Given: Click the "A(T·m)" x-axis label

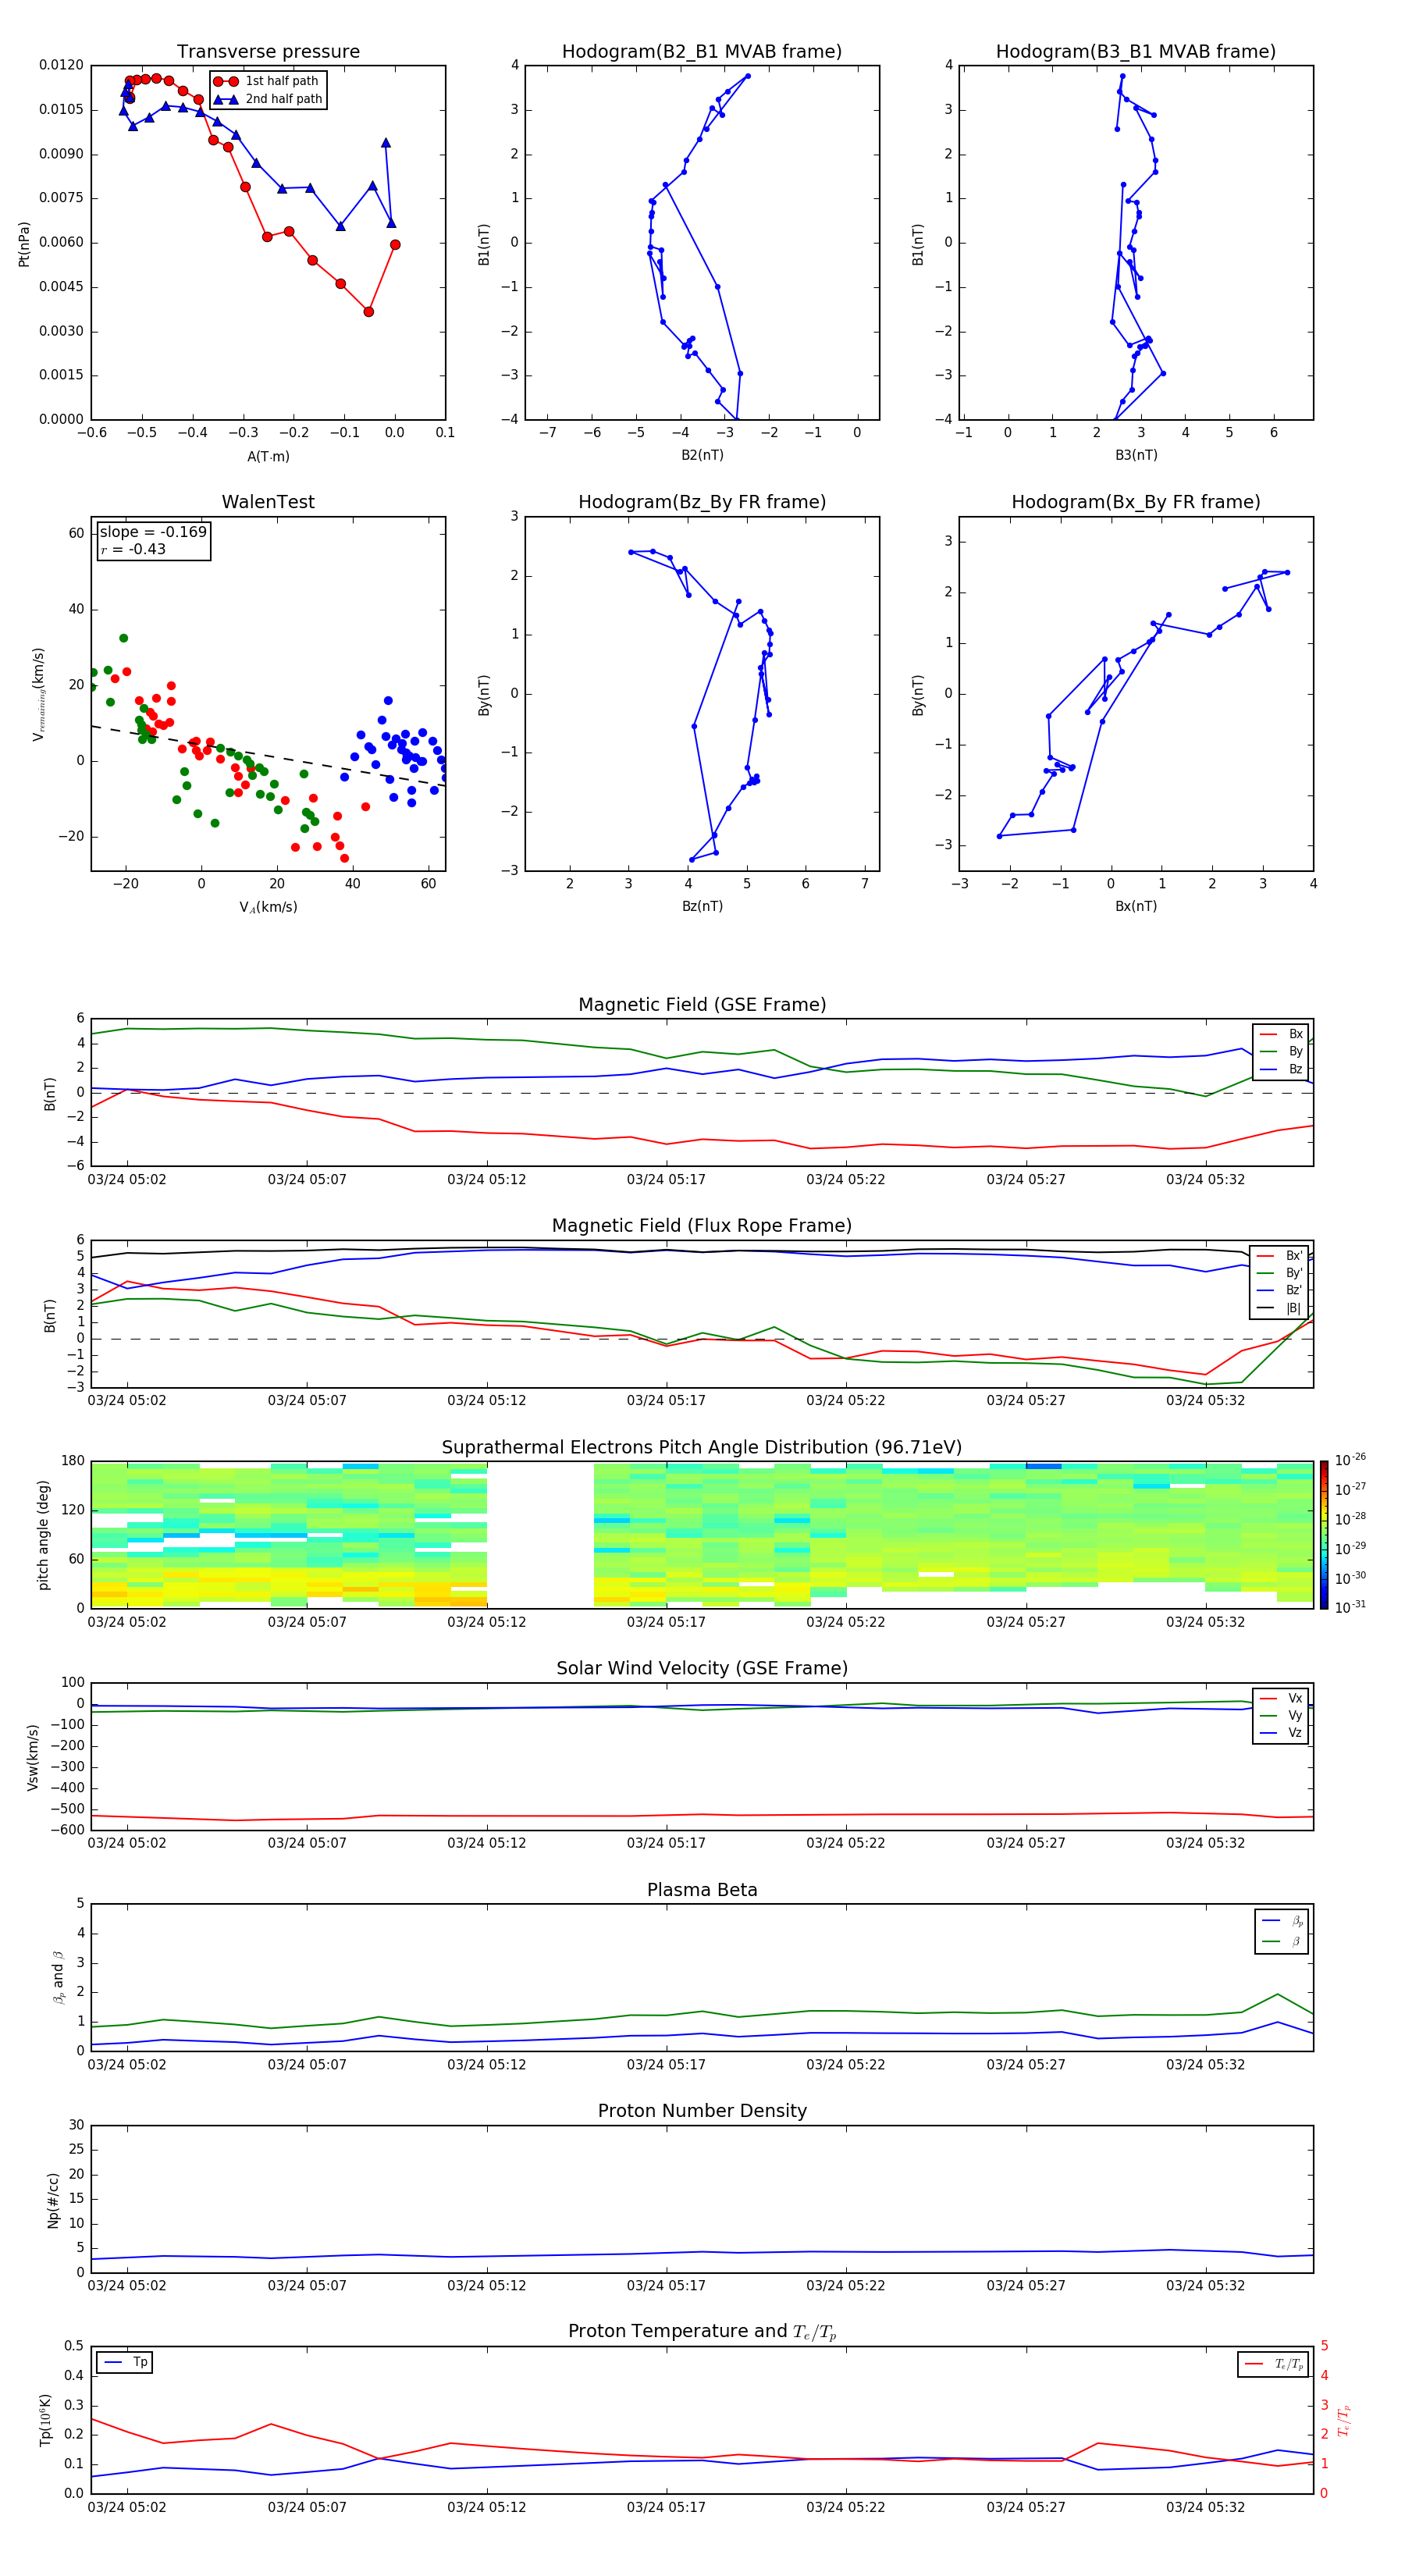Looking at the screenshot, I should coord(268,456).
